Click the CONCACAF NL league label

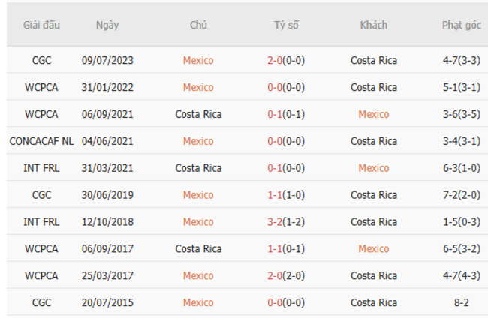[x=41, y=141]
